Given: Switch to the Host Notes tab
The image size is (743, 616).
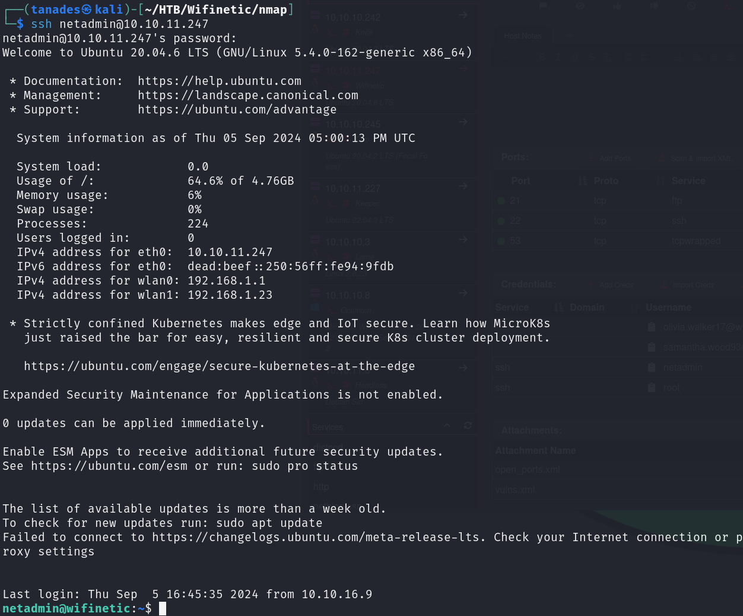Looking at the screenshot, I should 523,36.
